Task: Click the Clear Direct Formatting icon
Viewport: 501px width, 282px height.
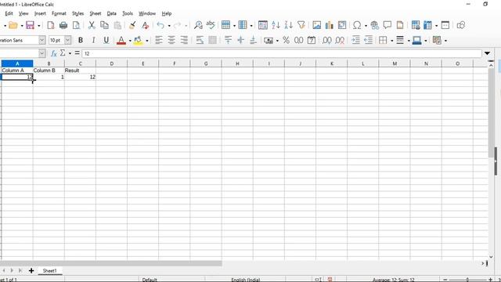Action: coord(145,25)
